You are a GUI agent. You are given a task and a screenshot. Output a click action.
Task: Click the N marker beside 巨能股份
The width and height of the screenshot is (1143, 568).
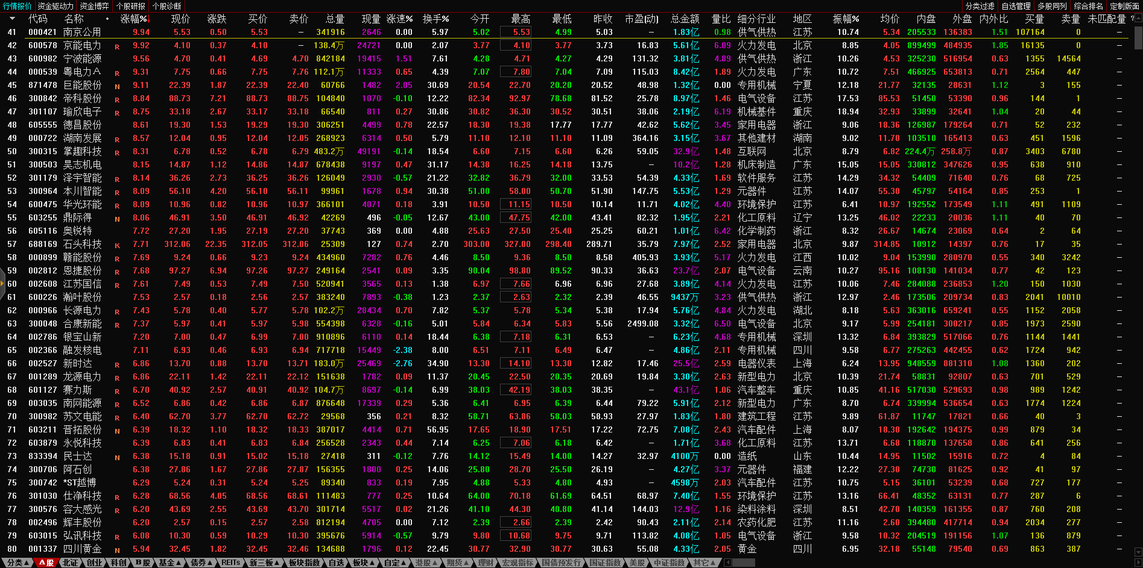click(x=117, y=86)
